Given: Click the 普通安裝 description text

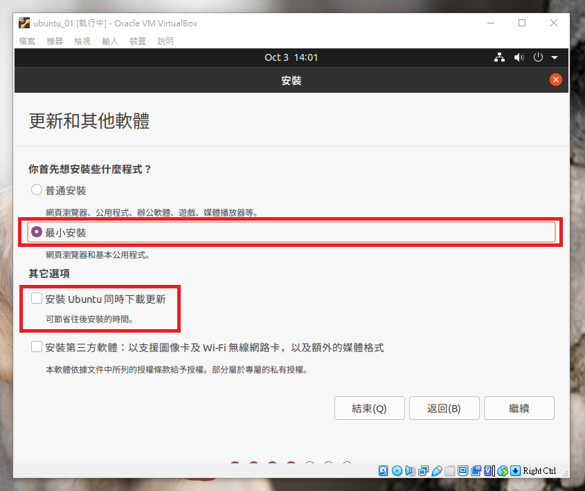Looking at the screenshot, I should (152, 213).
